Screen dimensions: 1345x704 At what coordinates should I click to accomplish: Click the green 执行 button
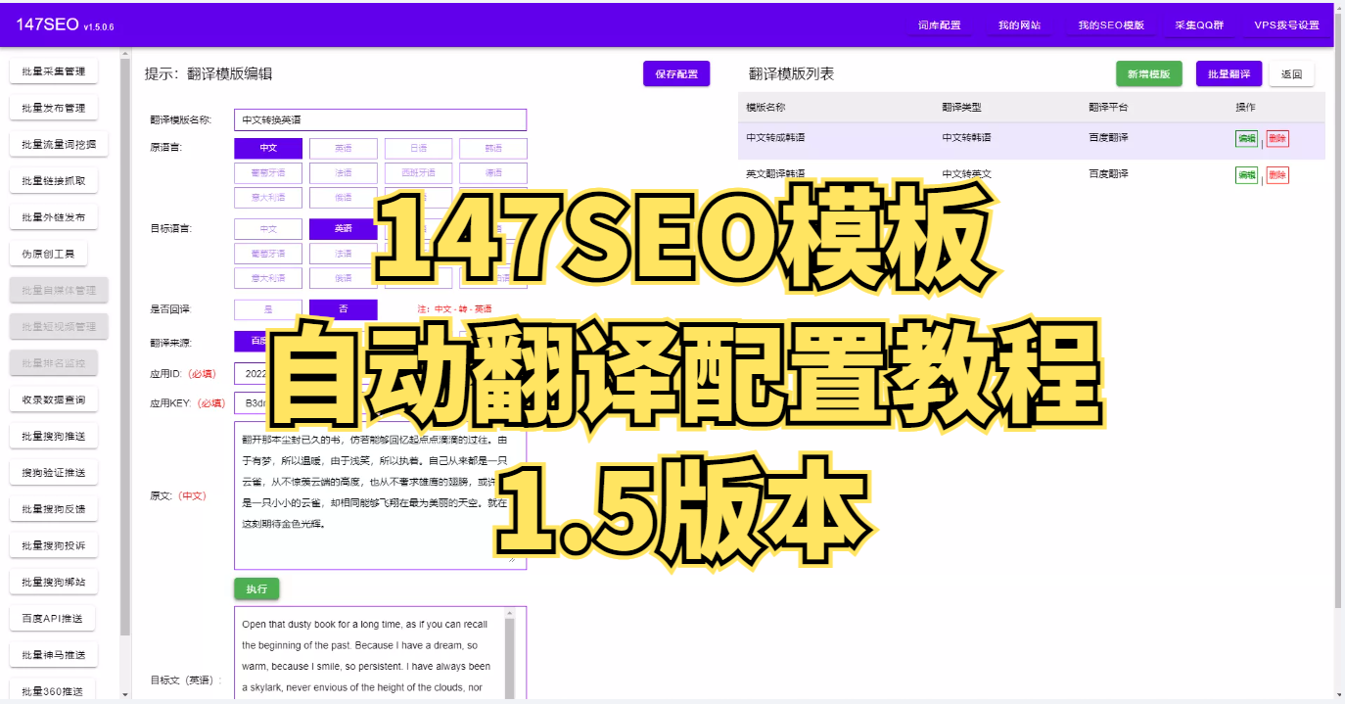(256, 589)
